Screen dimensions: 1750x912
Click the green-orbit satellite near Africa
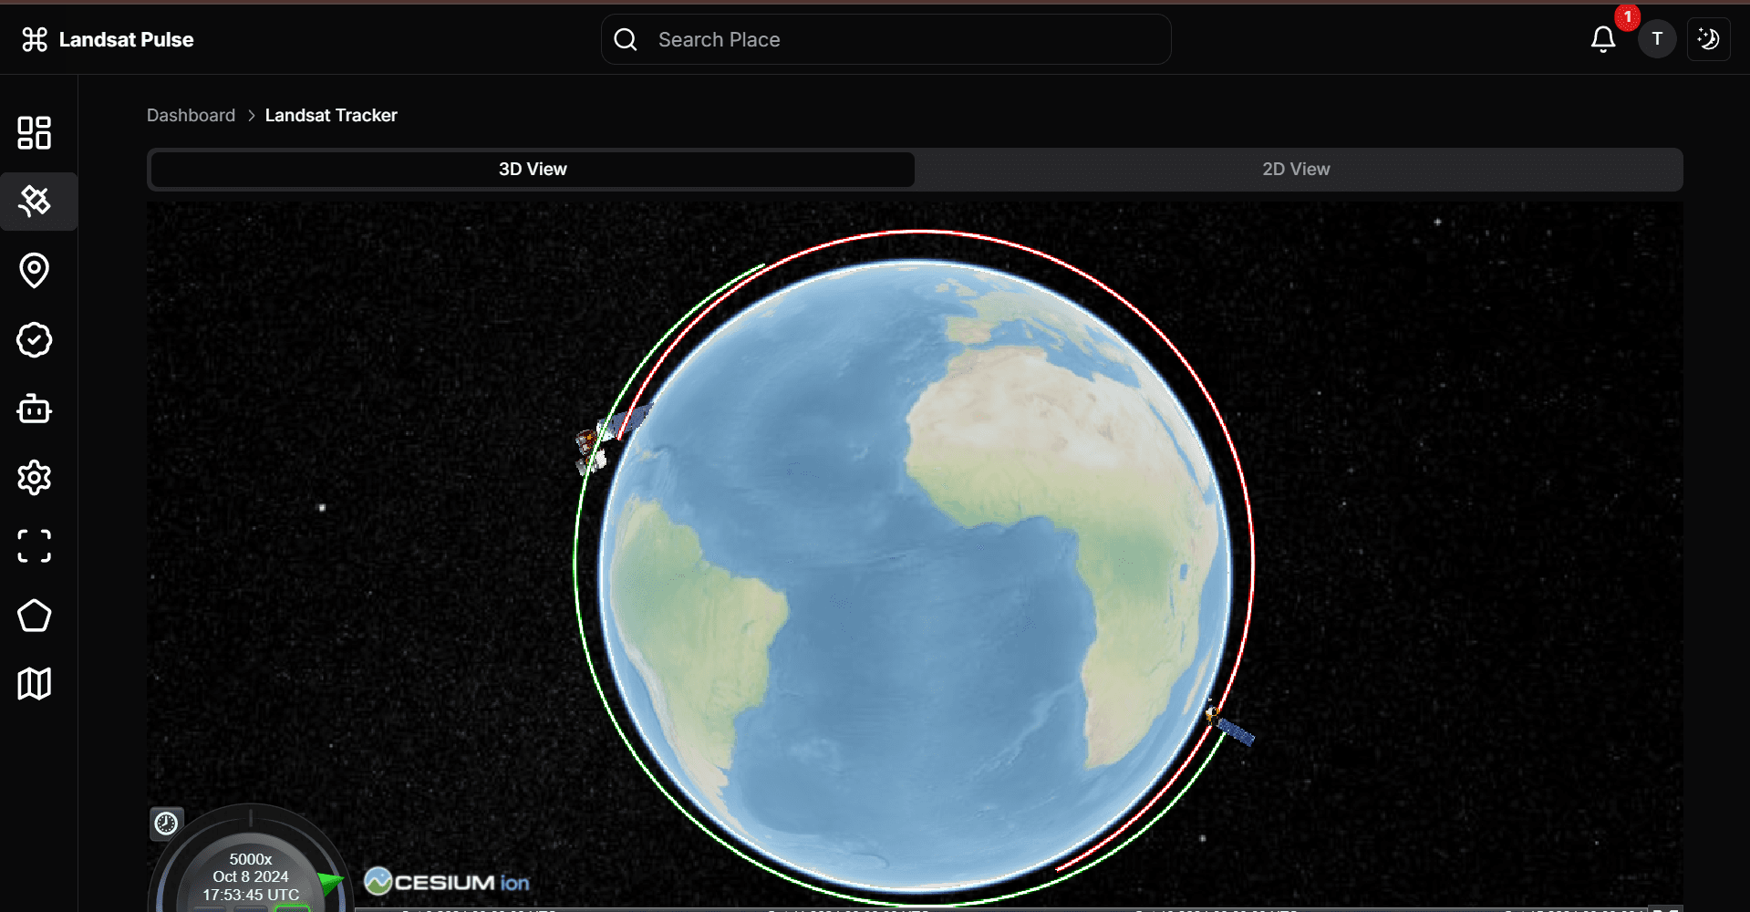pyautogui.click(x=1230, y=724)
